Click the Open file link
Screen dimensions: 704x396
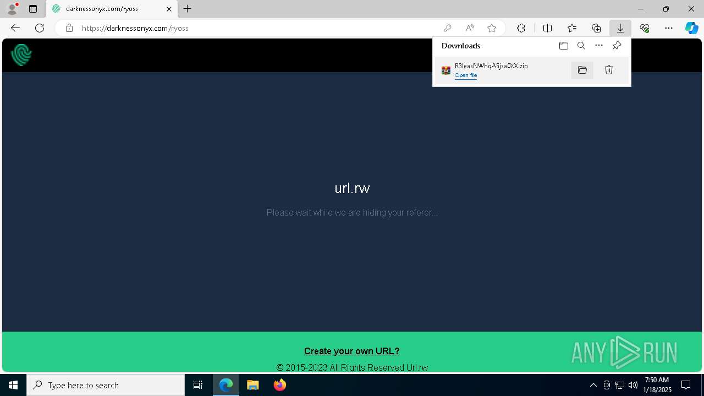pyautogui.click(x=466, y=75)
